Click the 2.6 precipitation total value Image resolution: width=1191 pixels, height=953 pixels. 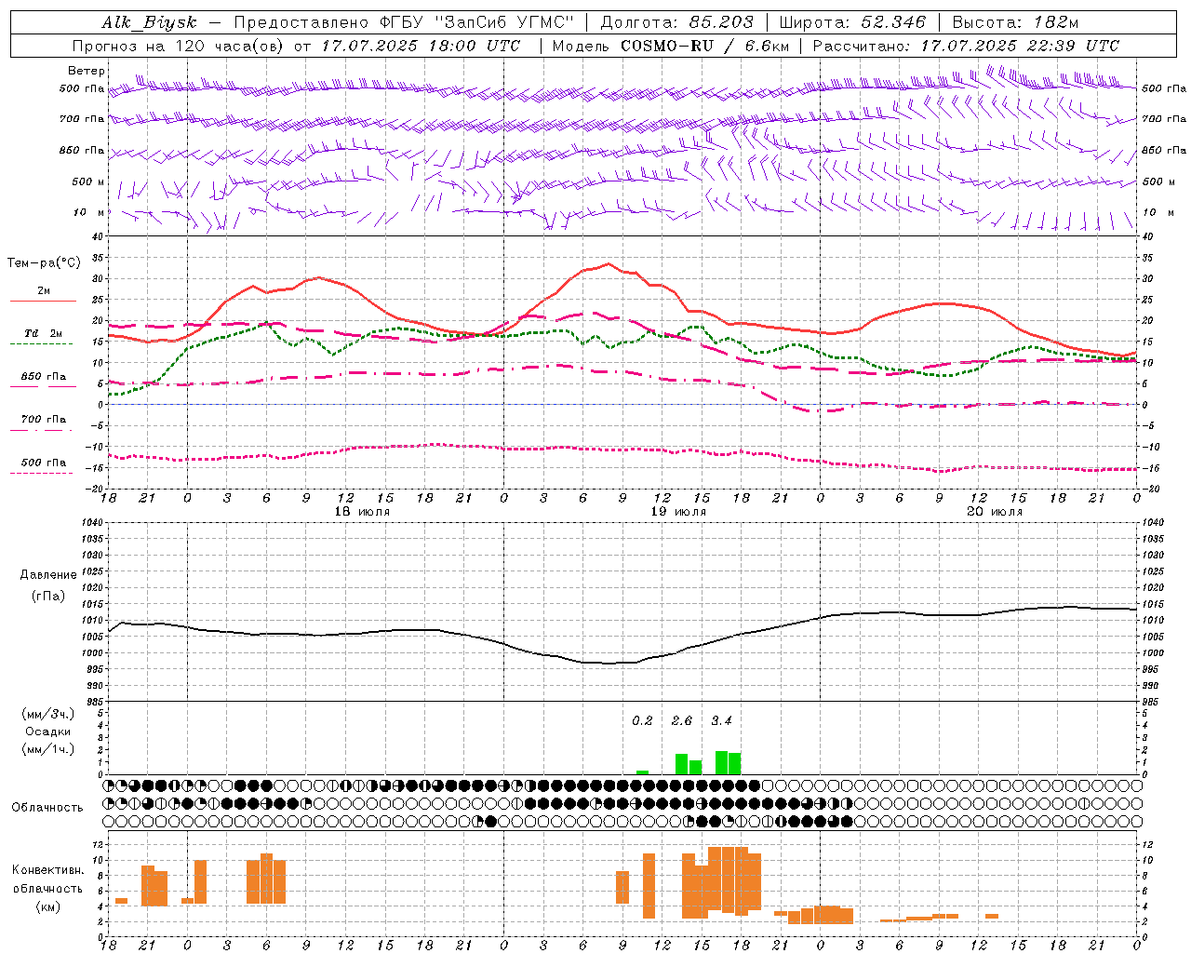[x=682, y=720]
